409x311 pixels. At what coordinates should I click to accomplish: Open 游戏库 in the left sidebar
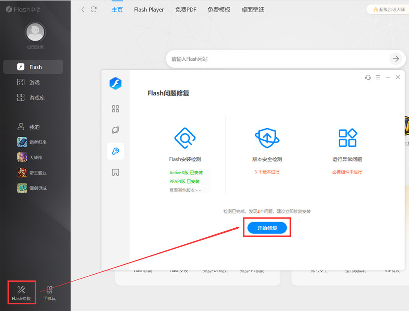coord(37,98)
